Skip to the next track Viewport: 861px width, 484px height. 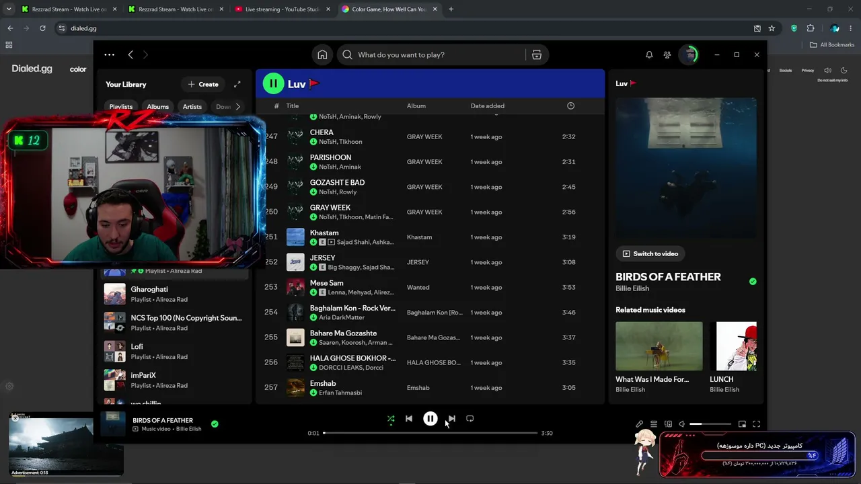coord(451,419)
